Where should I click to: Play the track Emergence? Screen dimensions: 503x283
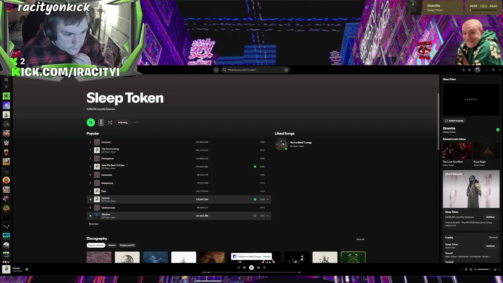(x=179, y=158)
